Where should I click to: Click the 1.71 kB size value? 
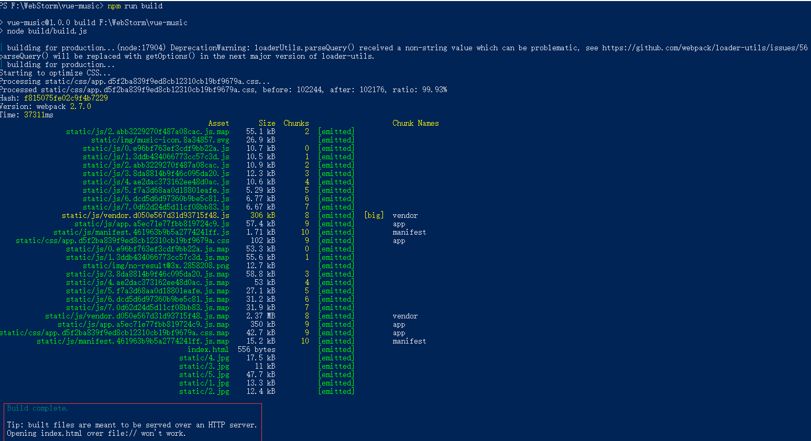261,232
